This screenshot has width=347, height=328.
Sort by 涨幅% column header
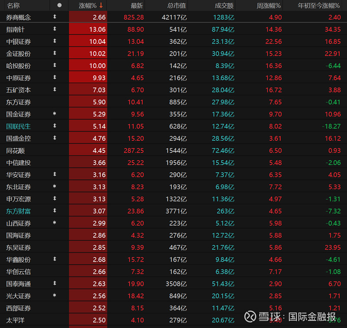click(x=88, y=6)
